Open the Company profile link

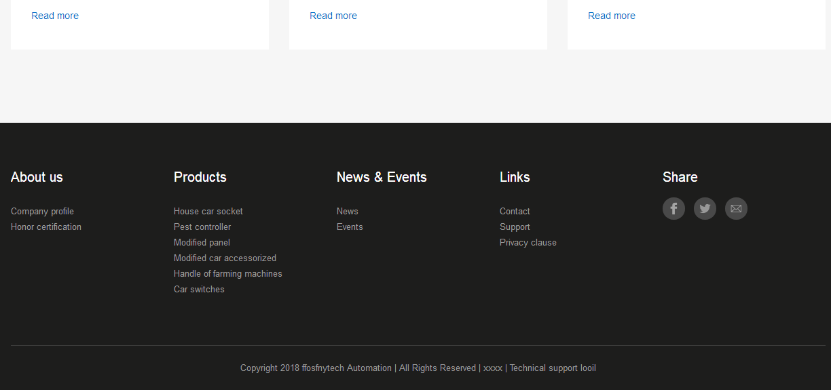[42, 212]
